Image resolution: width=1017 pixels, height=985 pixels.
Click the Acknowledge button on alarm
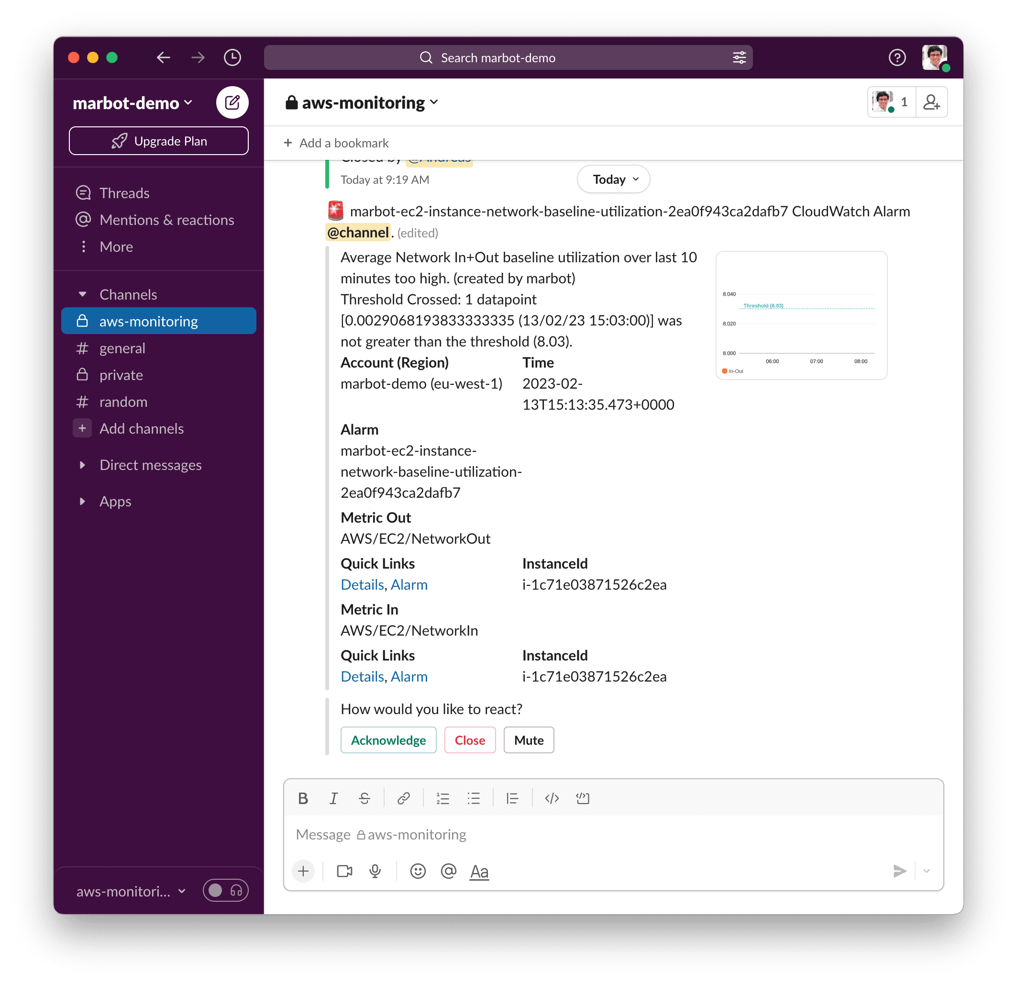click(x=388, y=739)
